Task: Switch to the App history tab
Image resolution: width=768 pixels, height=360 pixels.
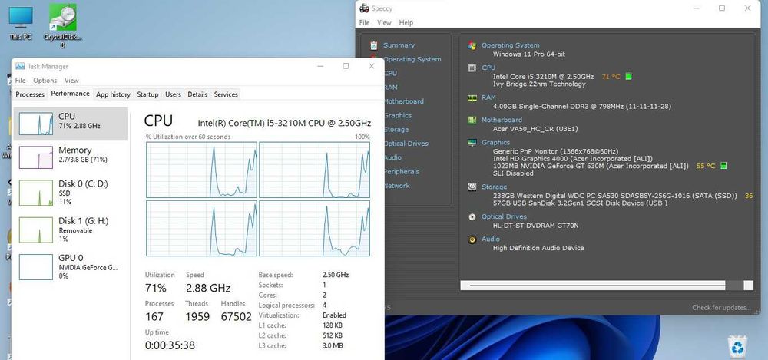Action: (x=113, y=94)
